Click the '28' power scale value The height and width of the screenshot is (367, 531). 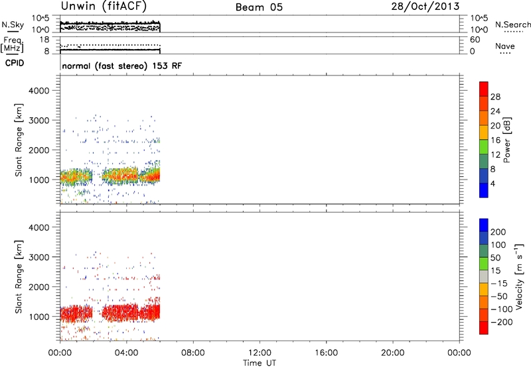point(495,97)
